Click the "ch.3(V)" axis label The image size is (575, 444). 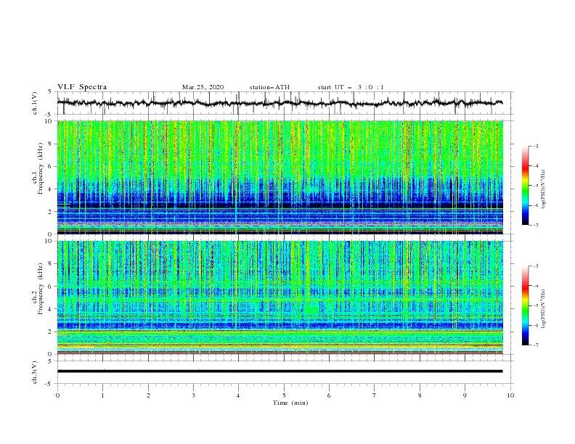[x=35, y=372]
